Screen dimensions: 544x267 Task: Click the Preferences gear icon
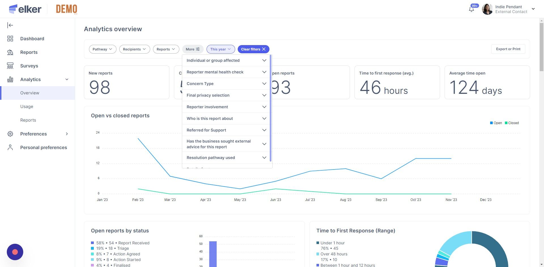click(10, 134)
